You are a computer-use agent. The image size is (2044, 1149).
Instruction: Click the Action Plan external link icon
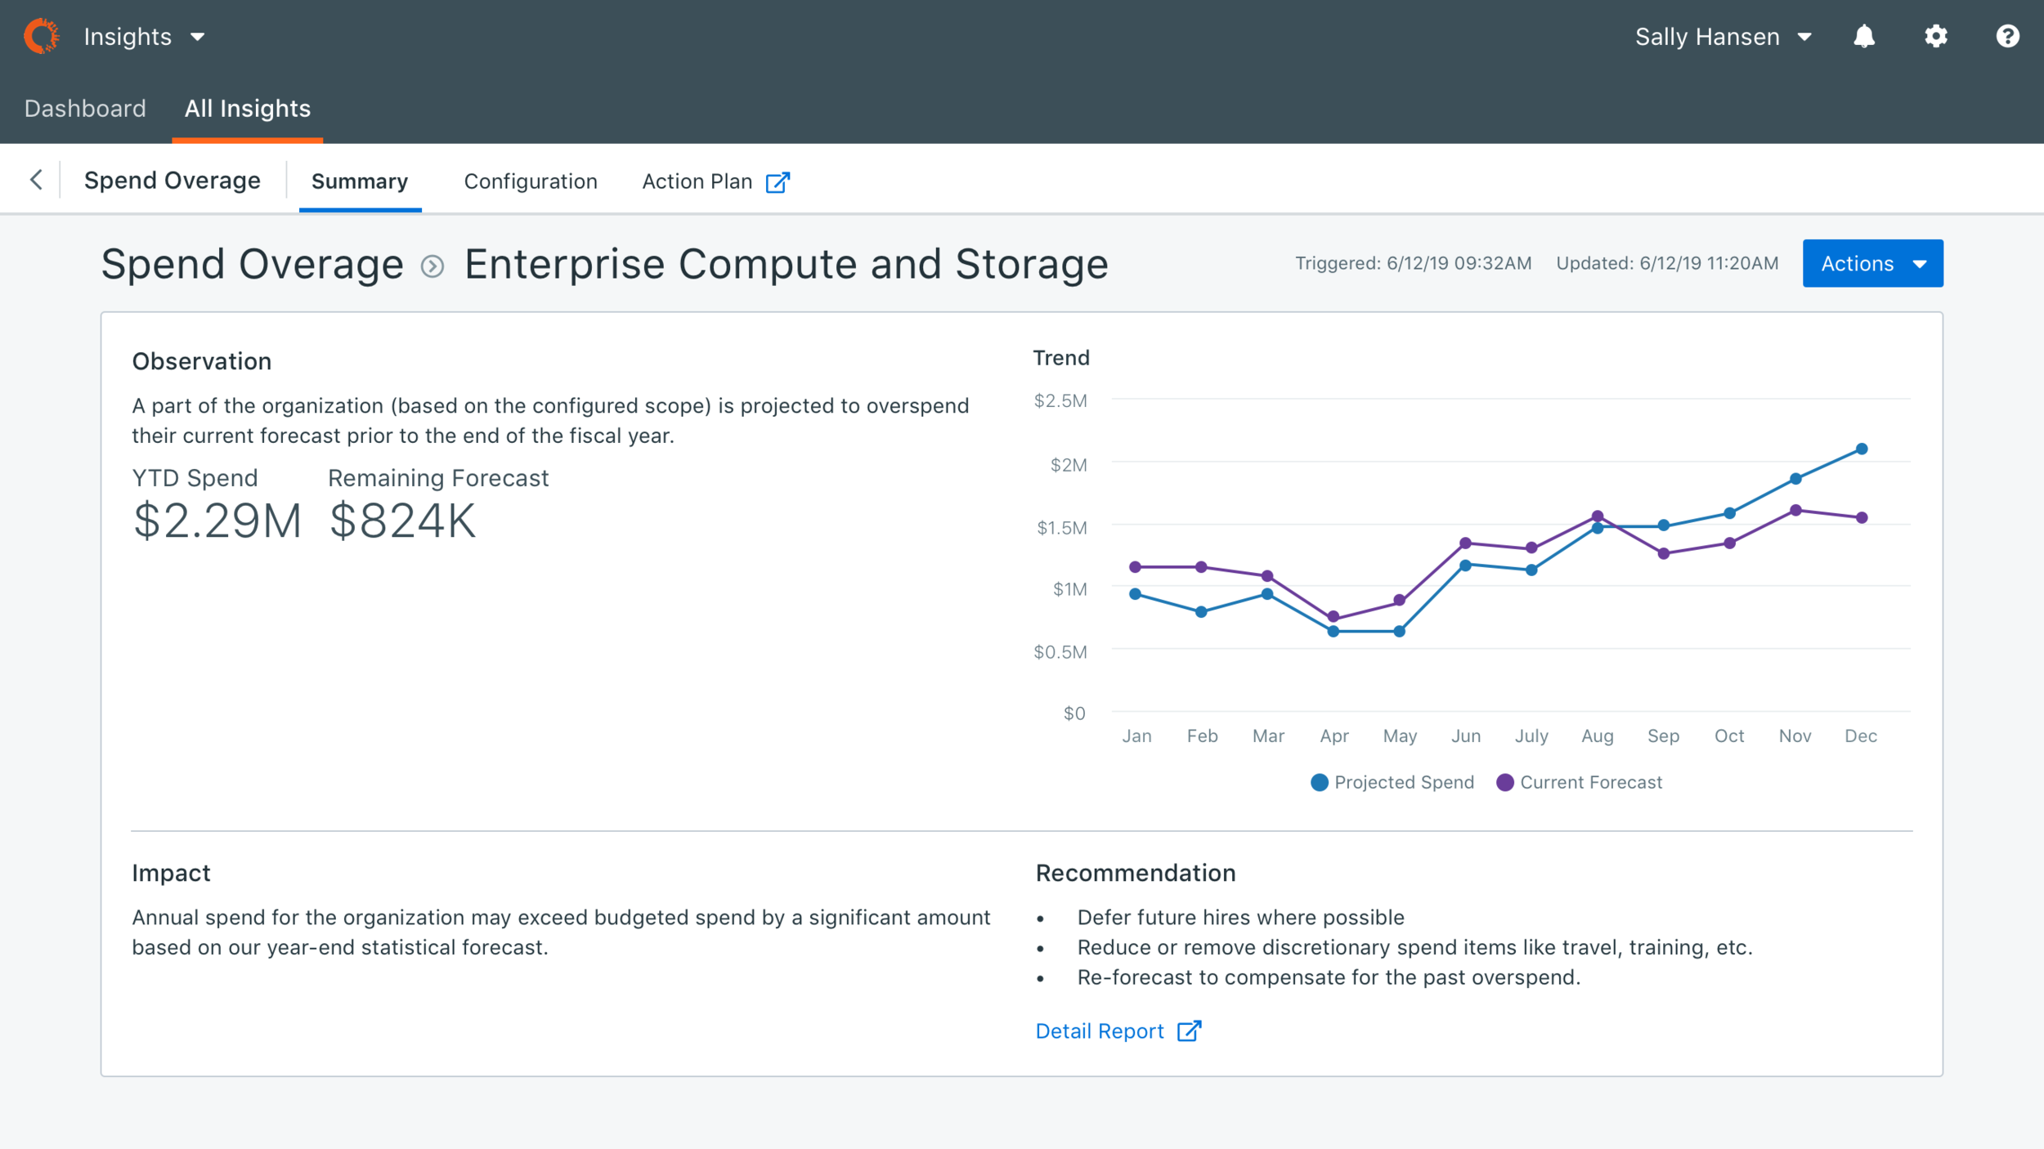778,182
